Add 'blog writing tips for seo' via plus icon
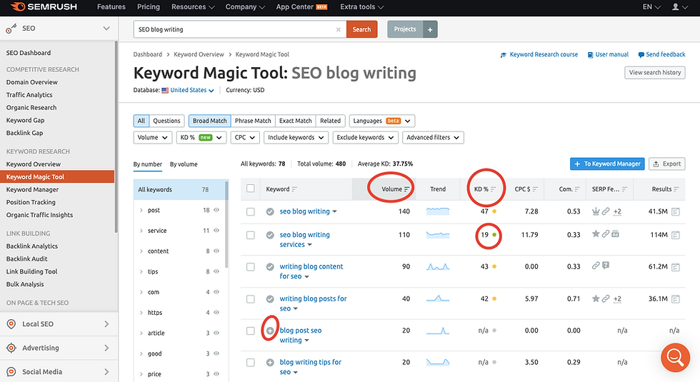Viewport: 700px width, 382px height. (x=270, y=363)
